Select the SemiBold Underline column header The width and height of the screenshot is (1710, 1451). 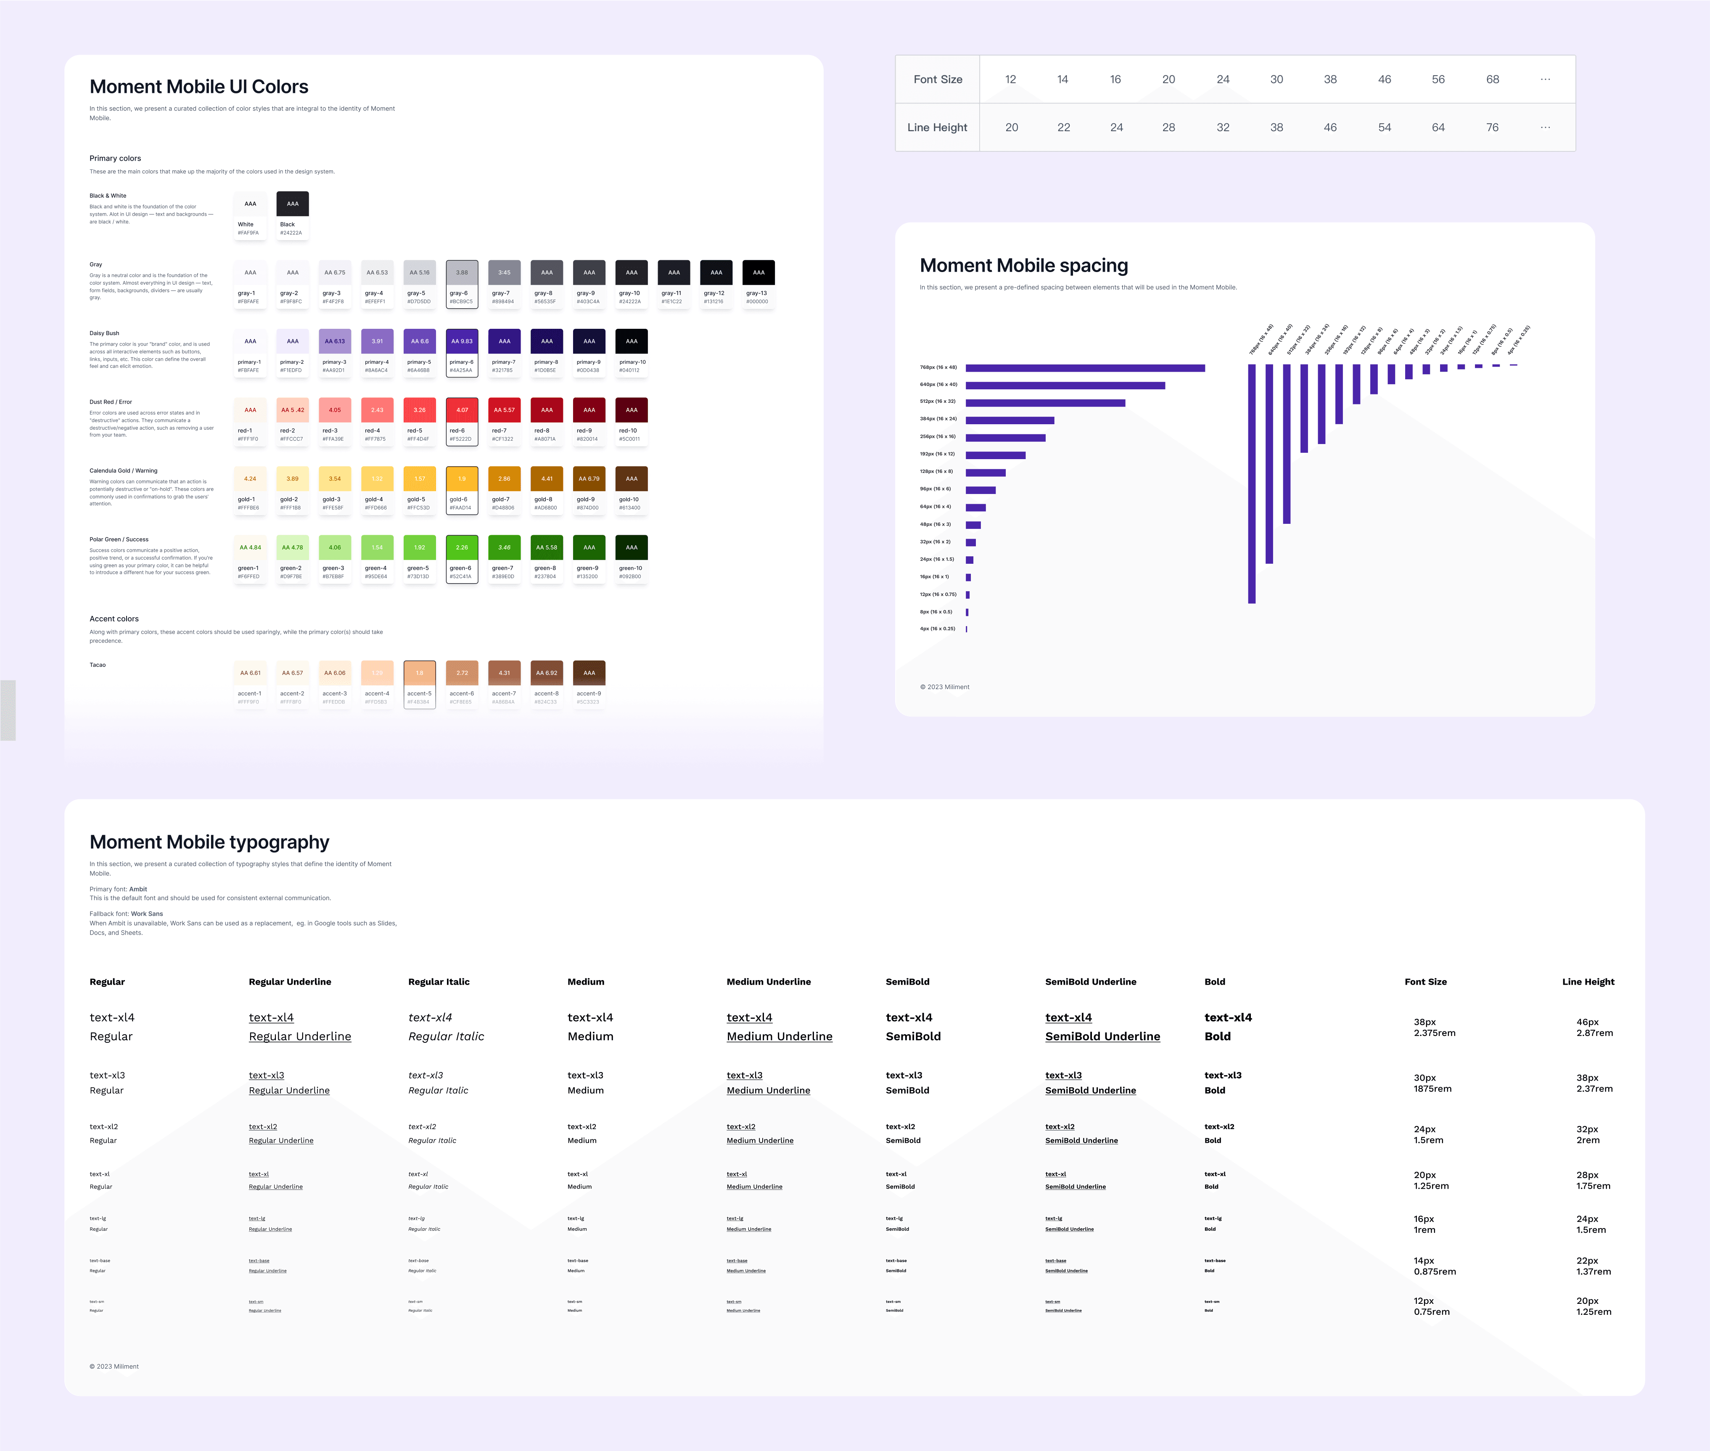[1090, 982]
